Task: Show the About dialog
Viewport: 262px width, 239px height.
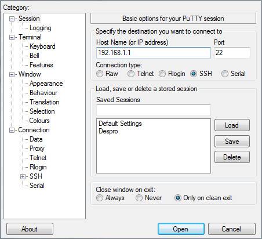Action: pos(30,229)
